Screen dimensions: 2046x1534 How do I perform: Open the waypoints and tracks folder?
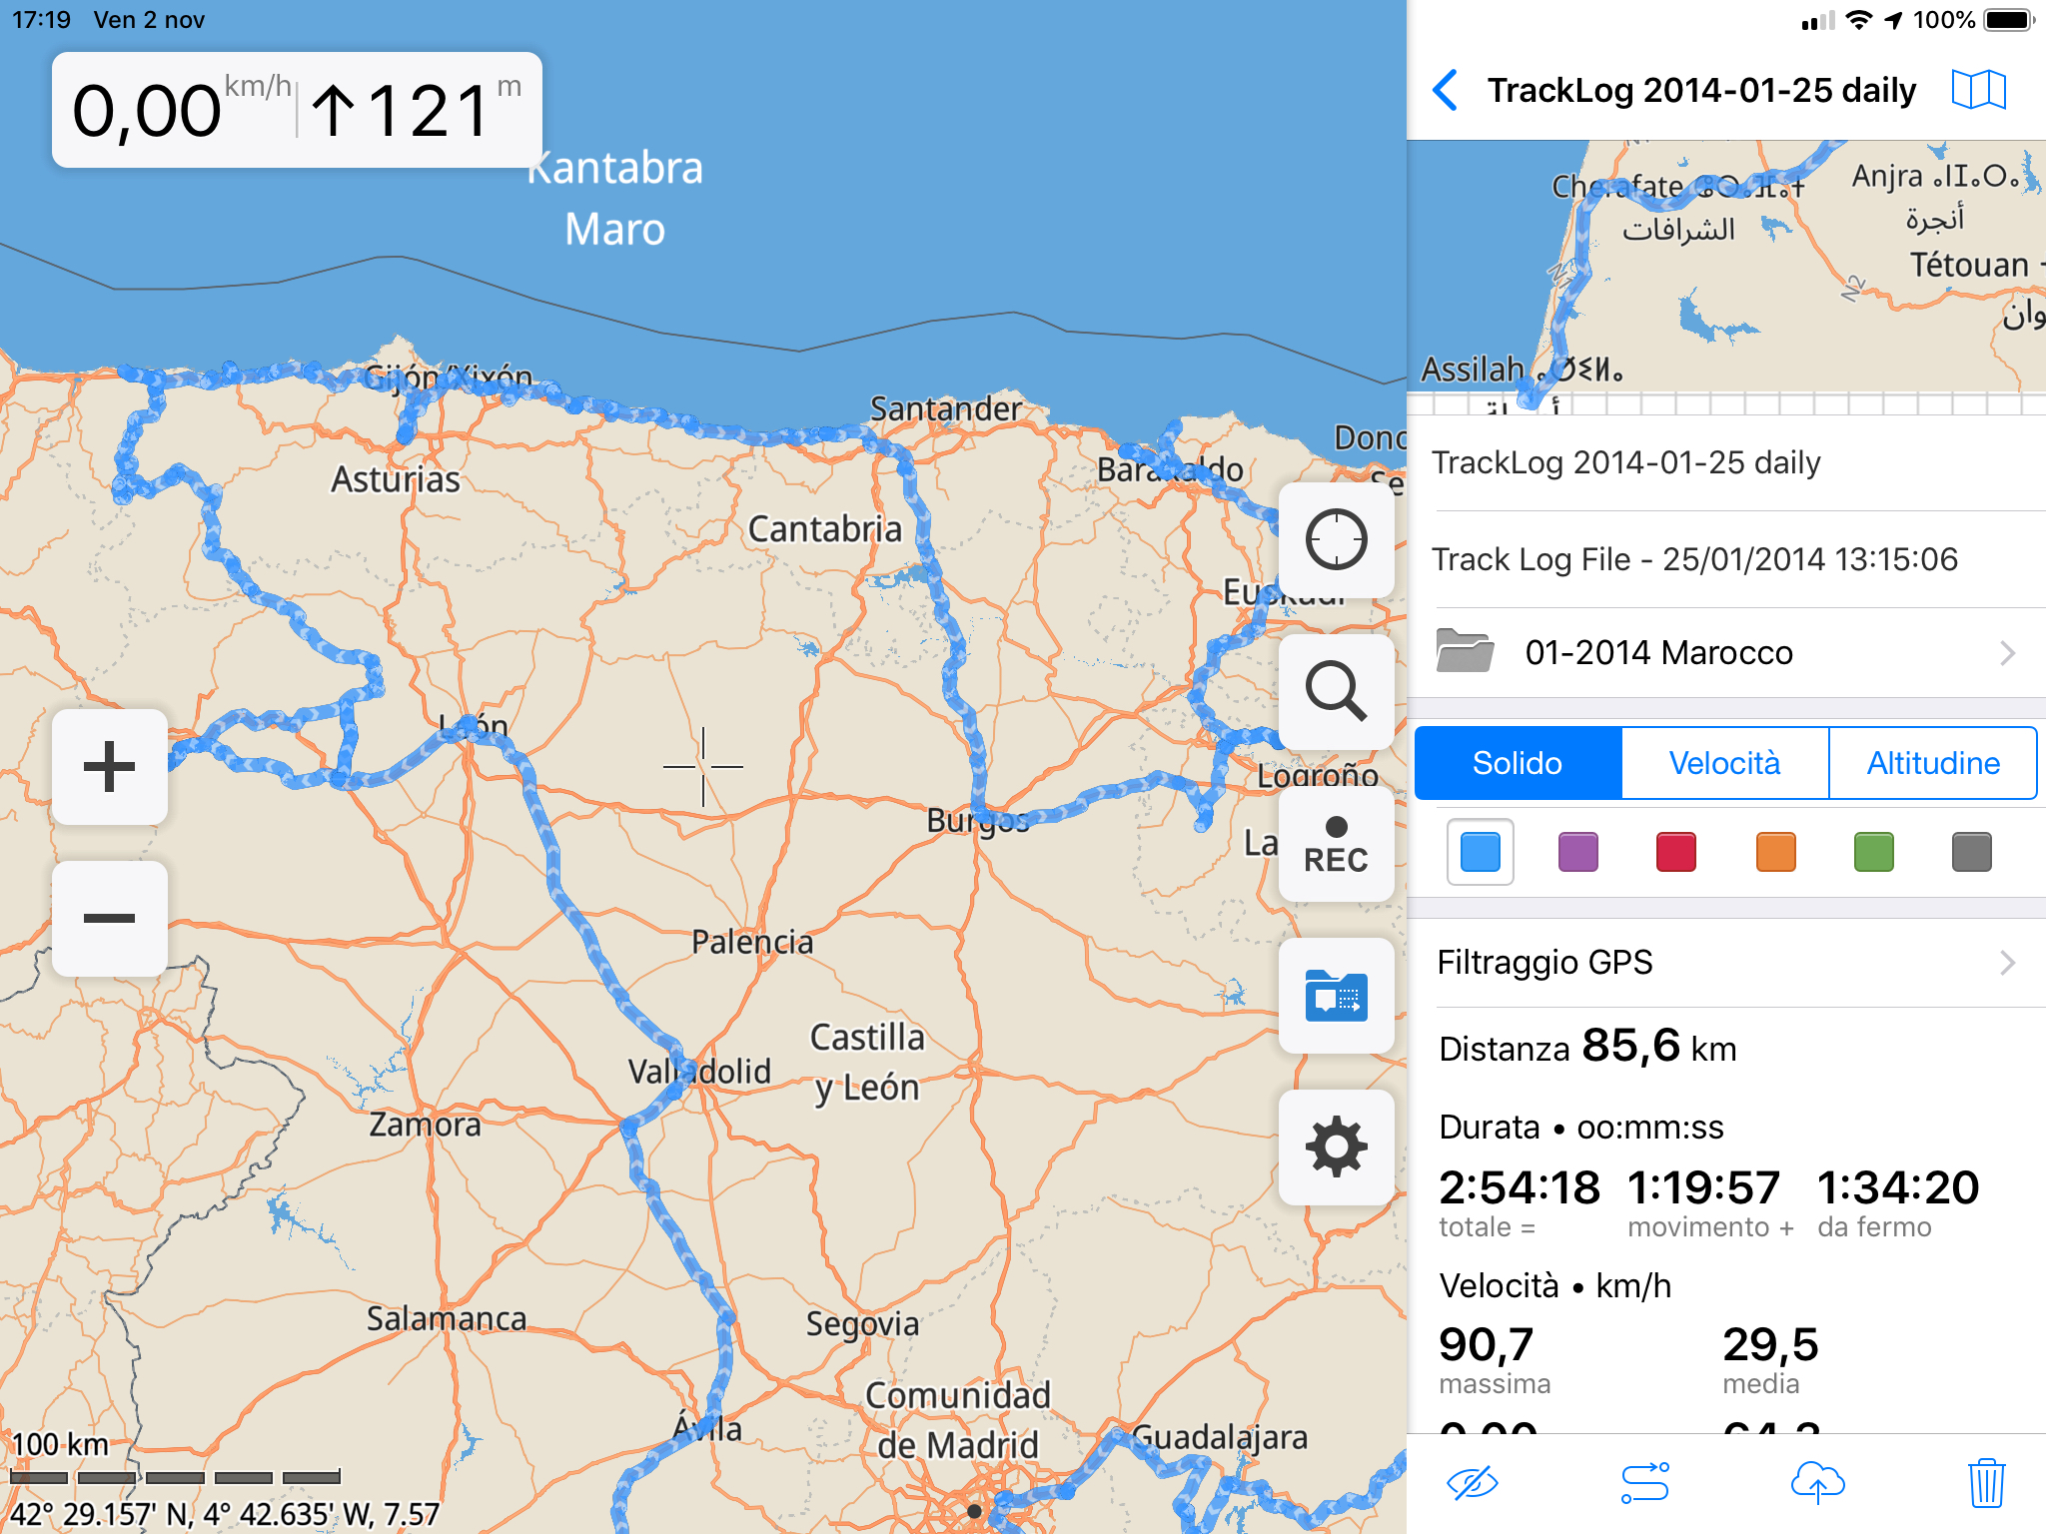coord(1336,996)
